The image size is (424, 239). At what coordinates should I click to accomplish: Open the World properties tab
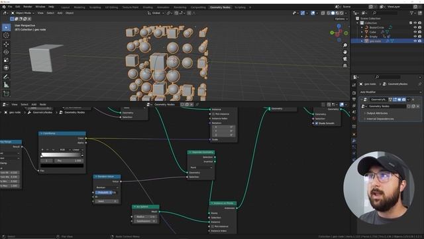click(354, 119)
